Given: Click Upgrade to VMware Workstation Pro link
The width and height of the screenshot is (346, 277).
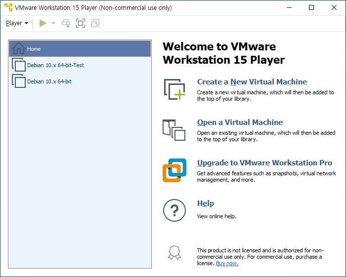Looking at the screenshot, I should coord(264,163).
